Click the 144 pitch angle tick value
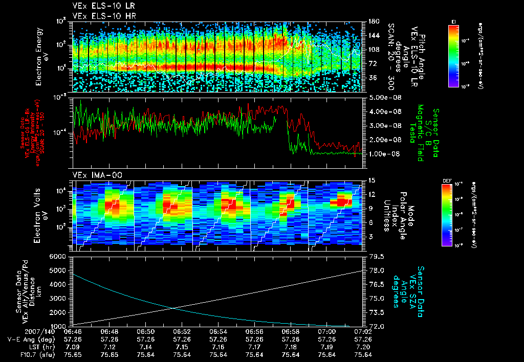Screen dimensions: 524x362 point(373,35)
